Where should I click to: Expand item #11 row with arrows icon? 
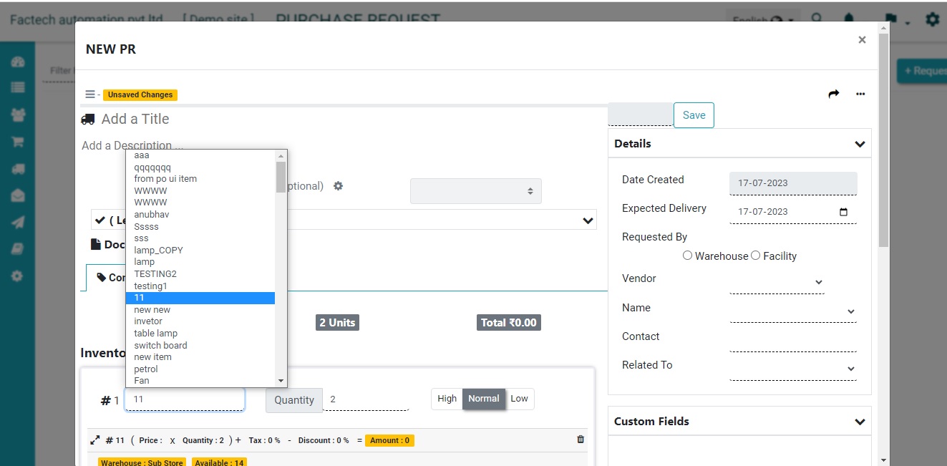pyautogui.click(x=94, y=440)
